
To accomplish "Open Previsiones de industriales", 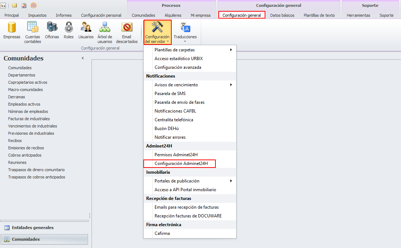I will (31, 133).
